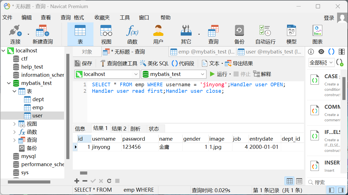This screenshot has height=195, width=348.
Task: Expand the 视图 node in the tree
Action: tap(15, 124)
